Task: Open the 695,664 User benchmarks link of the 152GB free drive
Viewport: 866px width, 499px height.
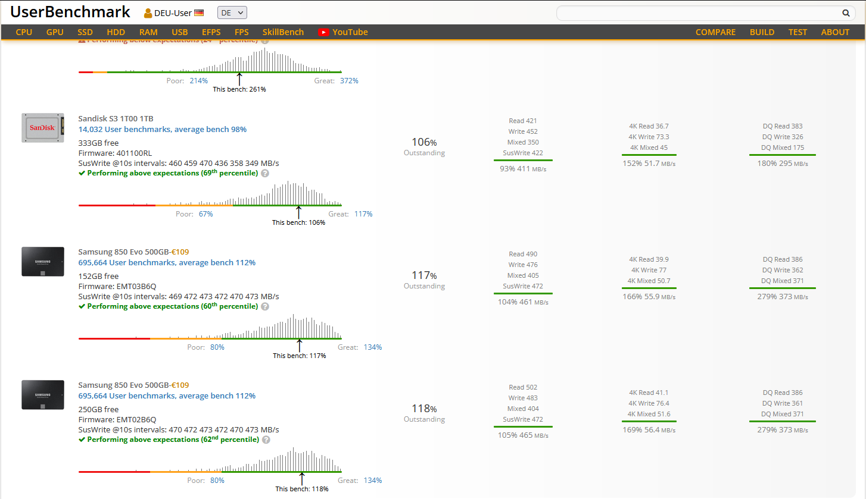Action: pyautogui.click(x=167, y=262)
